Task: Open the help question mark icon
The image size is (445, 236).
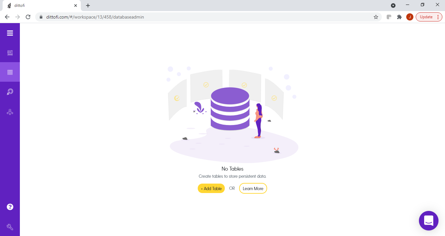Action: pyautogui.click(x=10, y=207)
